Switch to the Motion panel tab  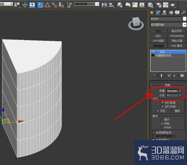171,13
